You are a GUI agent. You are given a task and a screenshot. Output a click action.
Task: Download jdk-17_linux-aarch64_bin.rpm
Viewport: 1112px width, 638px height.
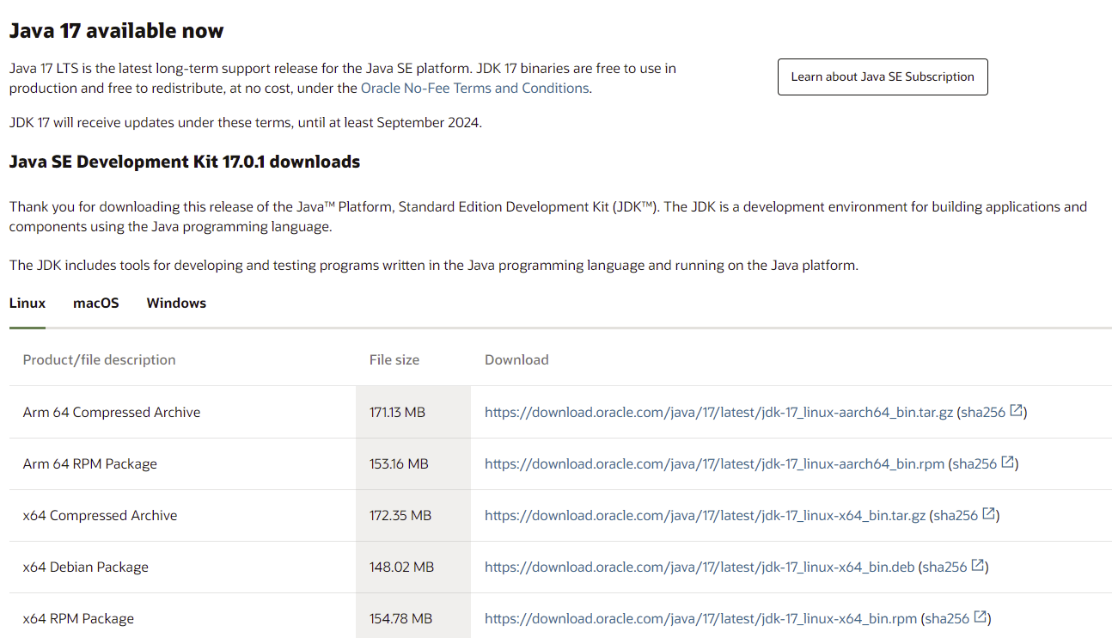pos(714,463)
